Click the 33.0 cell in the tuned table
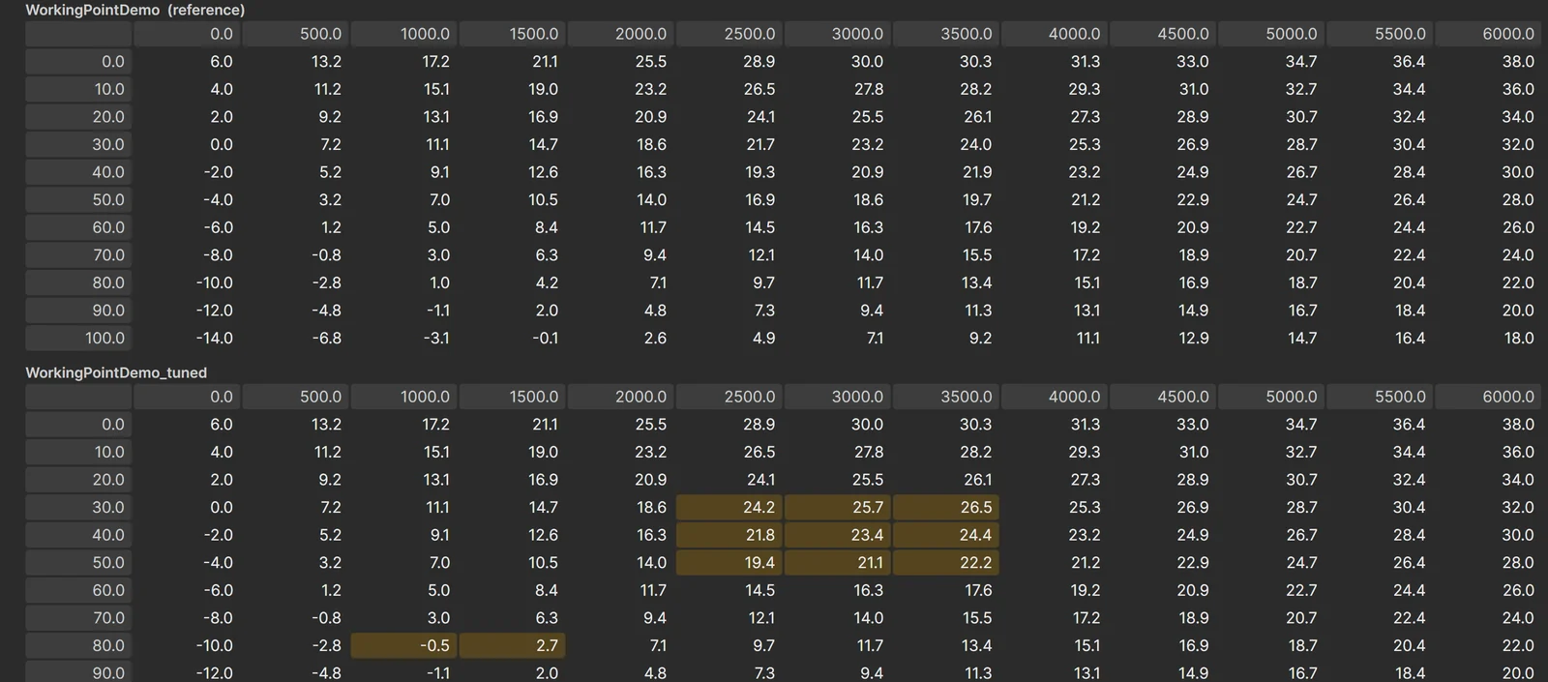The width and height of the screenshot is (1548, 682). click(1163, 424)
